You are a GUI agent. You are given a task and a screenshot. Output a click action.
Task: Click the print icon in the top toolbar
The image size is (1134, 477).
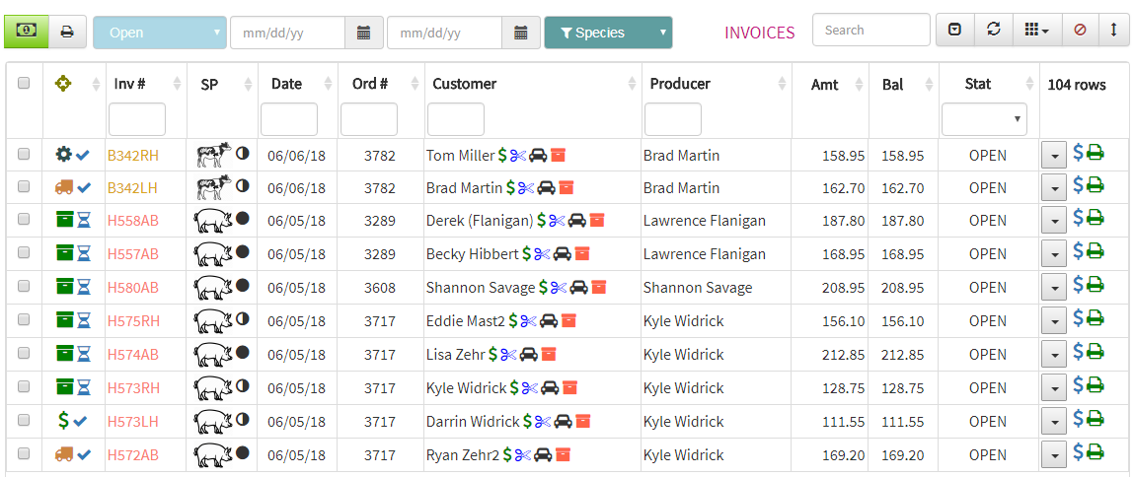[67, 32]
